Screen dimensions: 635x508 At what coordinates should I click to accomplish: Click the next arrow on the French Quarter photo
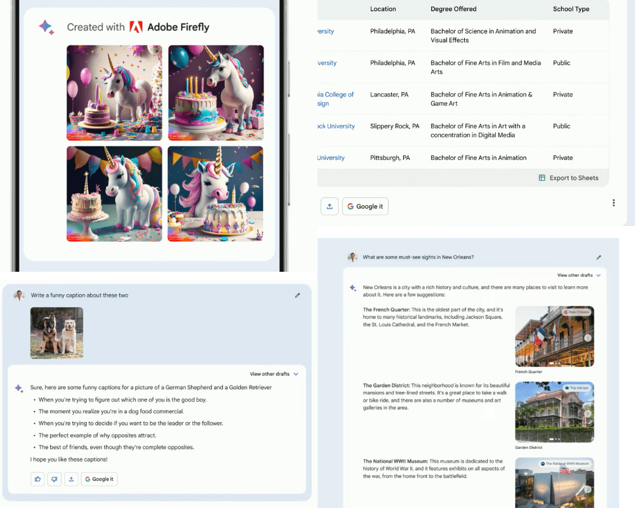[x=587, y=338]
